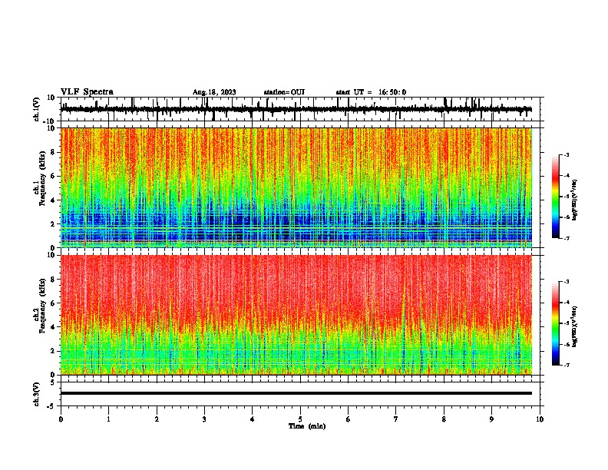Image resolution: width=608 pixels, height=470 pixels.
Task: Click the "2" kHz tick of ch.2 spectrogram
Action: pyautogui.click(x=53, y=351)
